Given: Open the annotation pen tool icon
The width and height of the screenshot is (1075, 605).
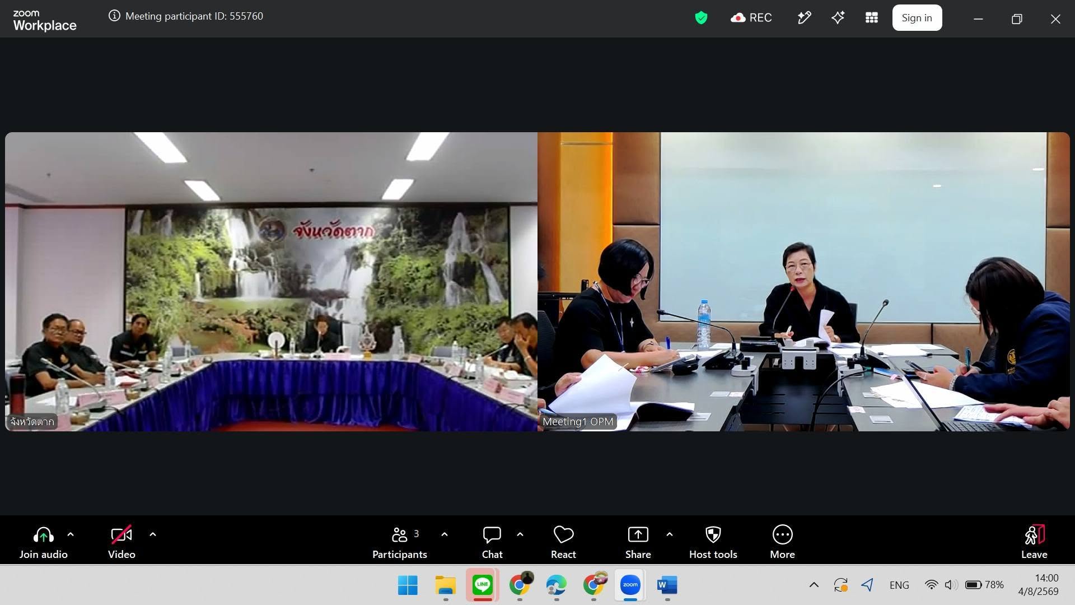Looking at the screenshot, I should tap(804, 18).
